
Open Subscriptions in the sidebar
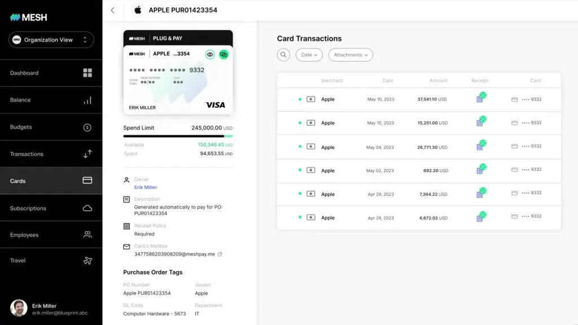(x=51, y=208)
